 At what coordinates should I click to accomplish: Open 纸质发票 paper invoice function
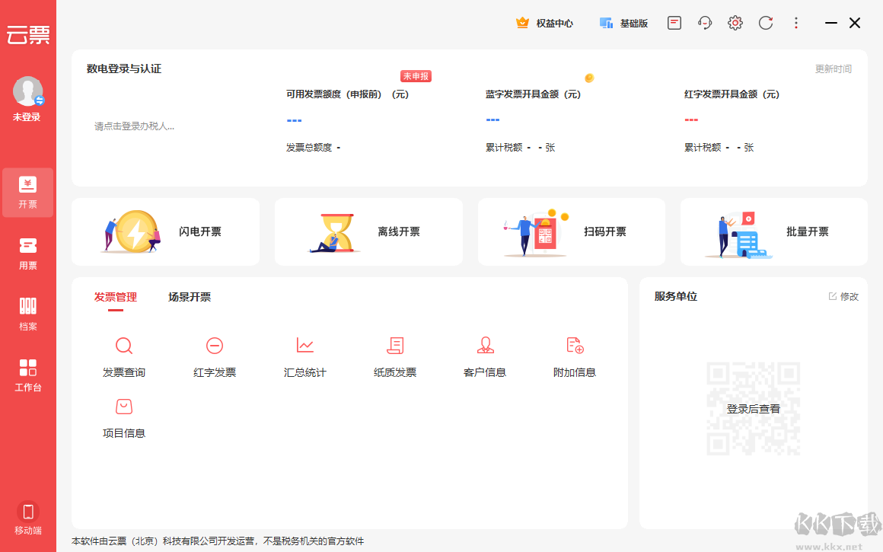pyautogui.click(x=395, y=357)
